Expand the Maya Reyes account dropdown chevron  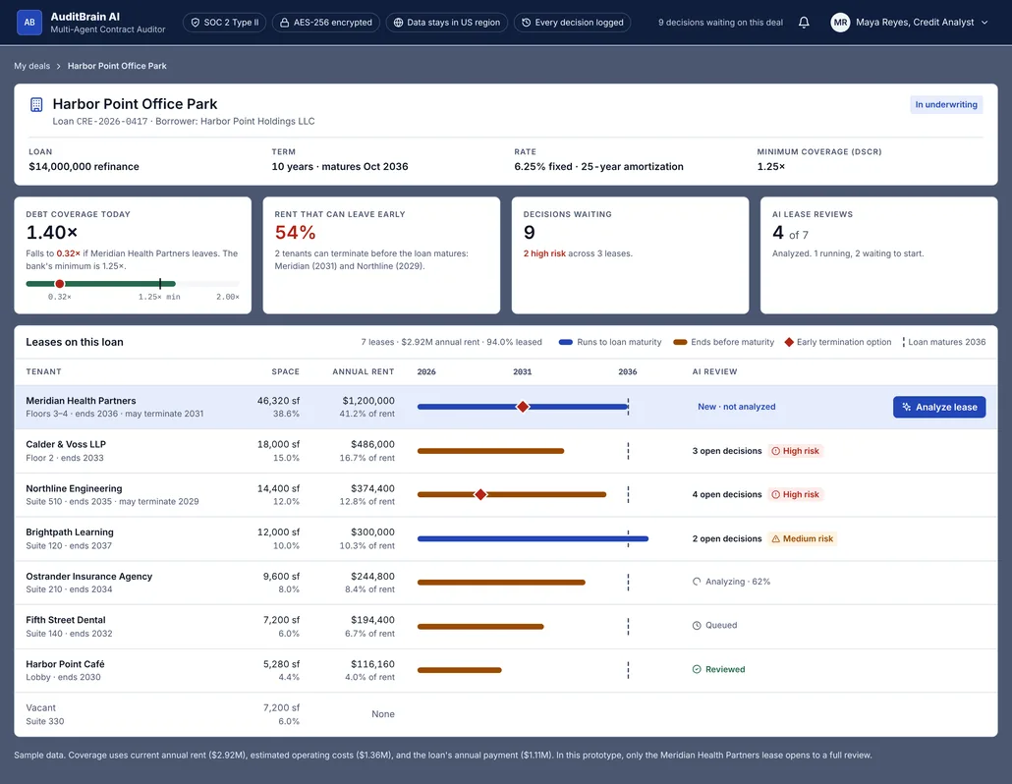click(984, 22)
